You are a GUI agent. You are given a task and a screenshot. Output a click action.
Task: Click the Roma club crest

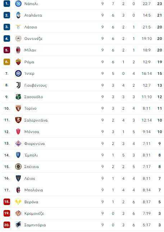click(x=18, y=62)
